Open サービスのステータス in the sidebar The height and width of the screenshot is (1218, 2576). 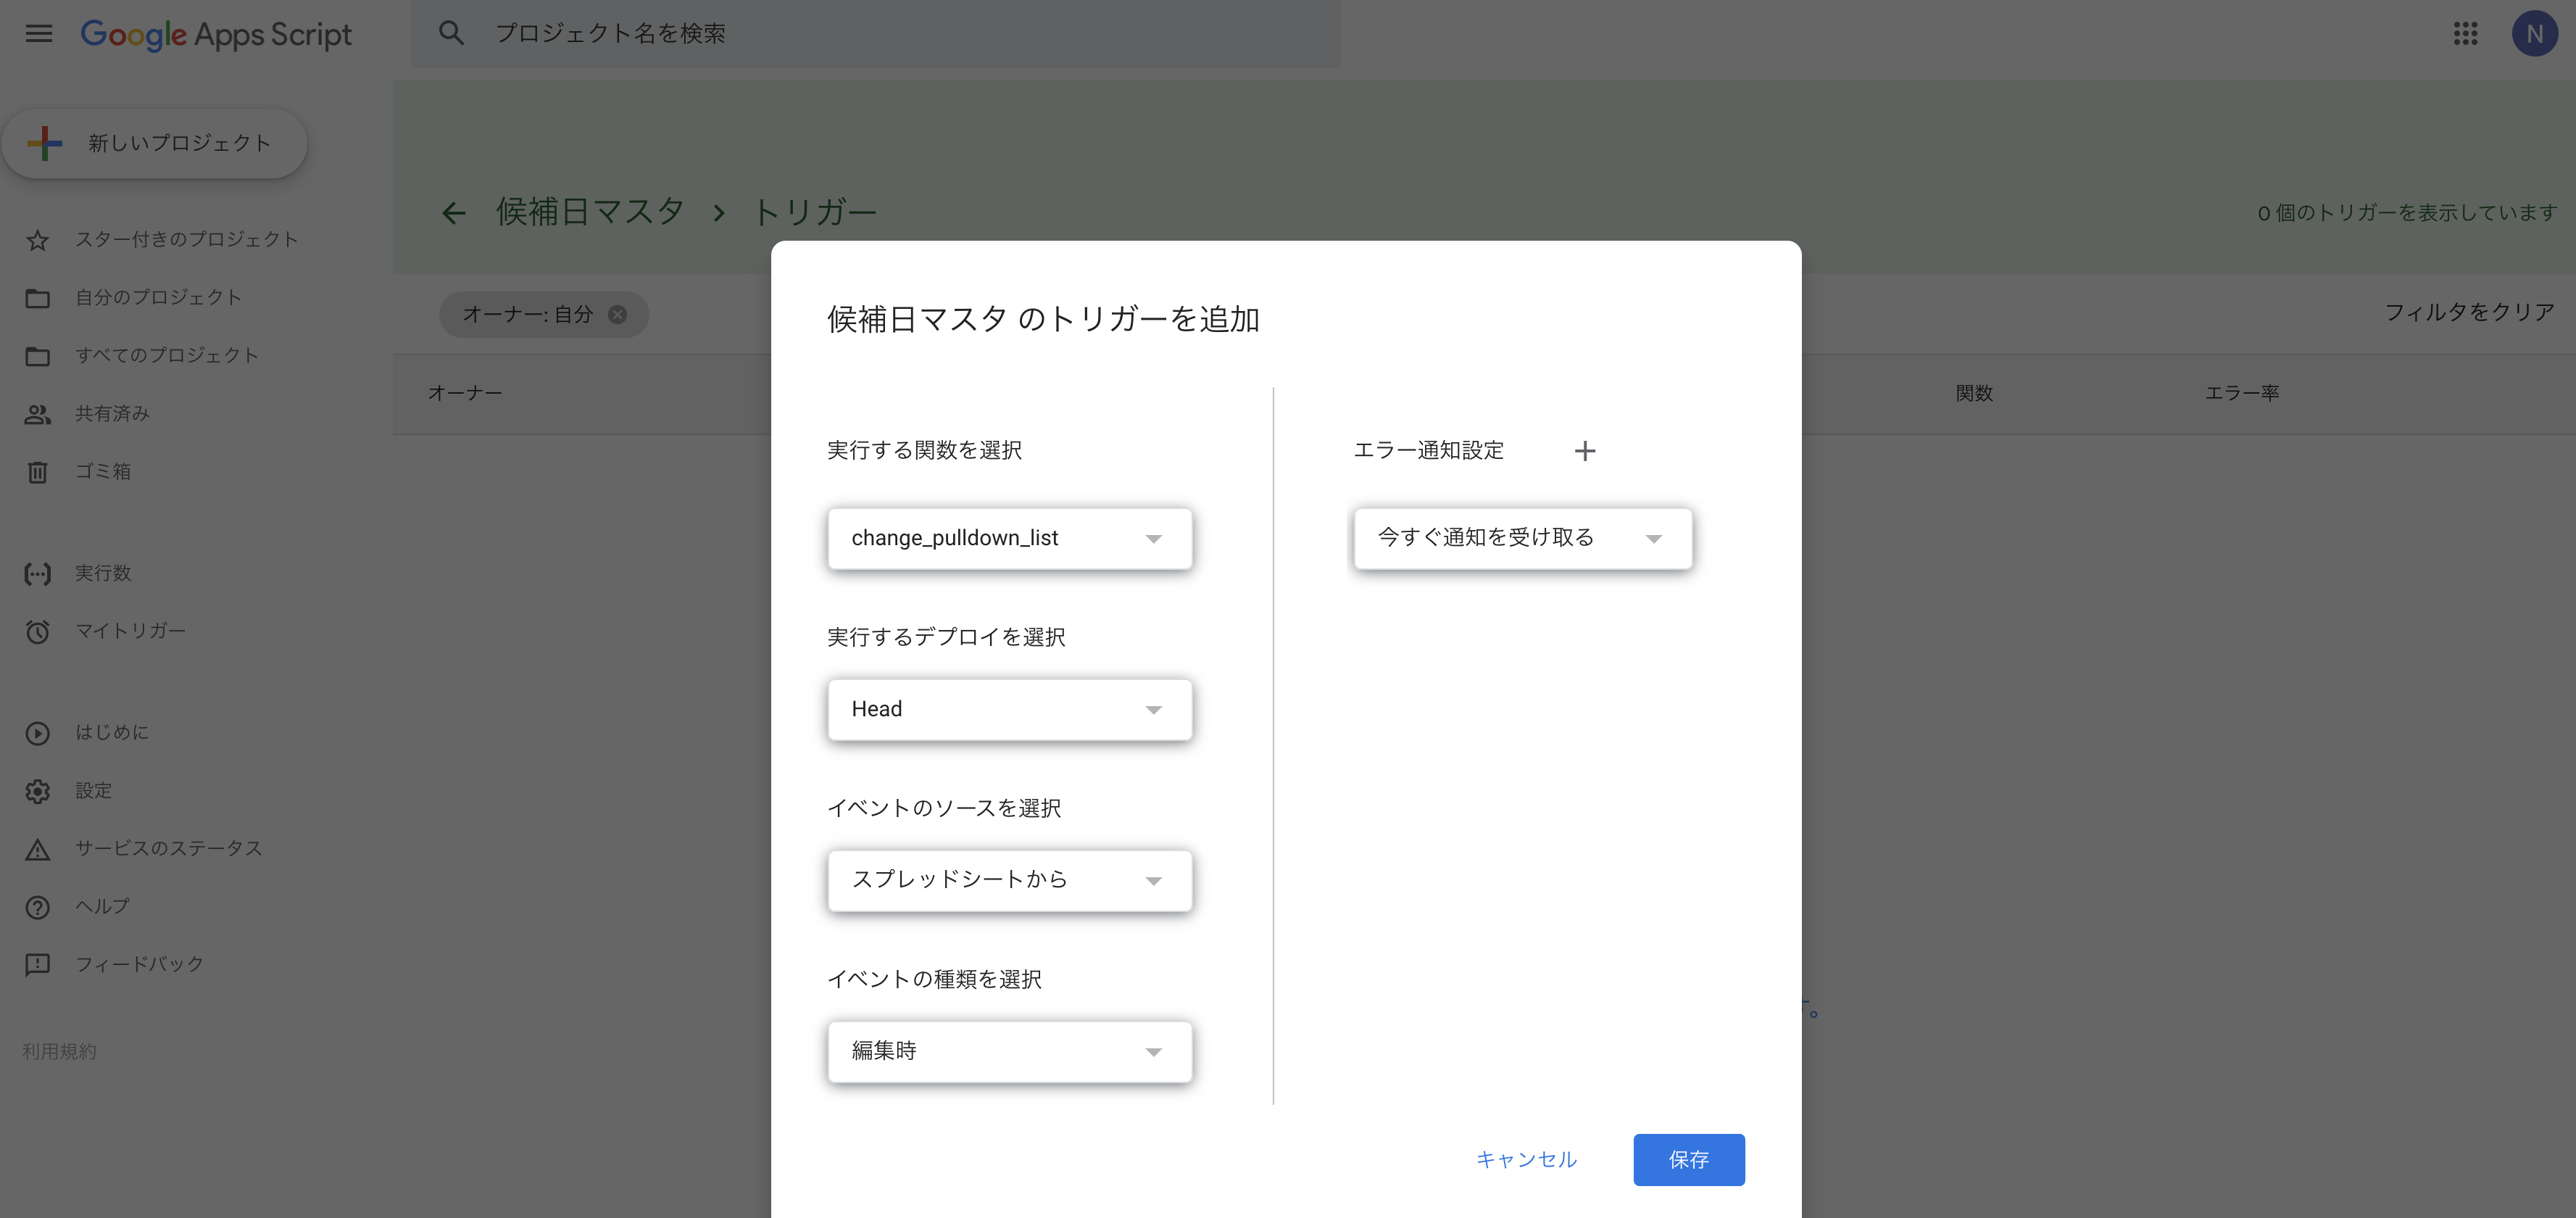pos(169,848)
